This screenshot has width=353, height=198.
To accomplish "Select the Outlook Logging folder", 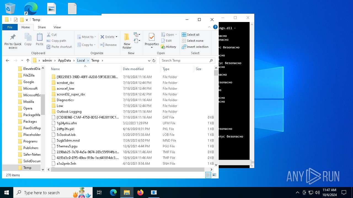I will click(69, 112).
